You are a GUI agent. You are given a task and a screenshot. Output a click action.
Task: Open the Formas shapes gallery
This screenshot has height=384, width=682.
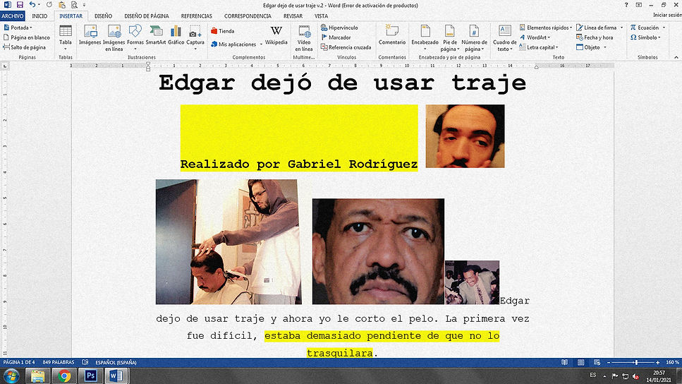[x=135, y=37]
